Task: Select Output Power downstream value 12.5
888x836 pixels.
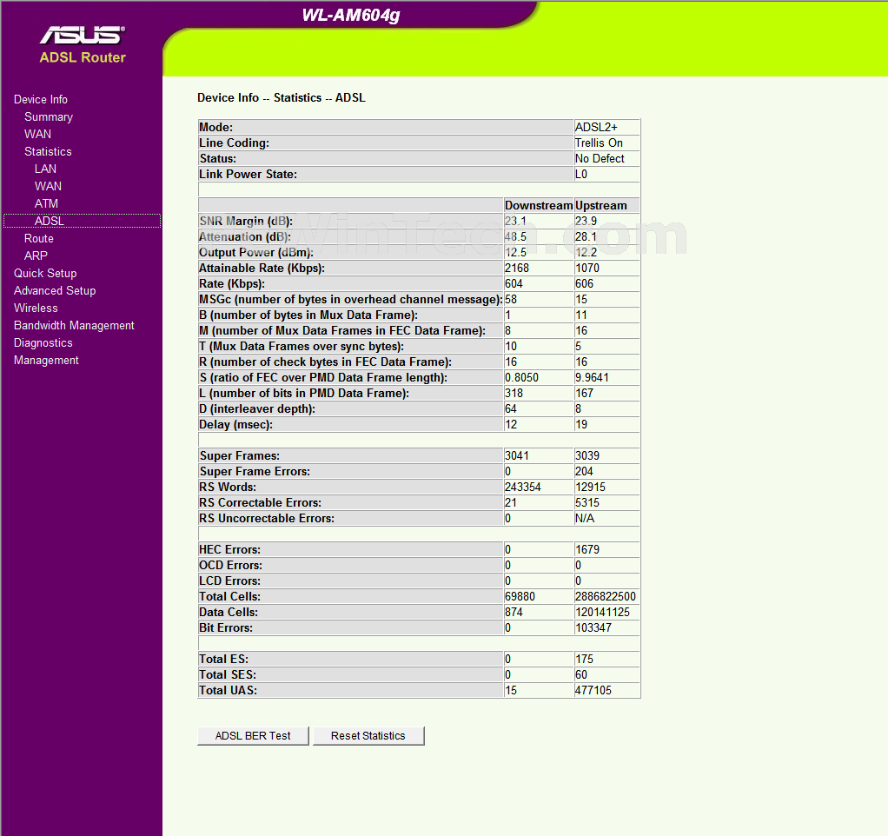Action: [515, 253]
